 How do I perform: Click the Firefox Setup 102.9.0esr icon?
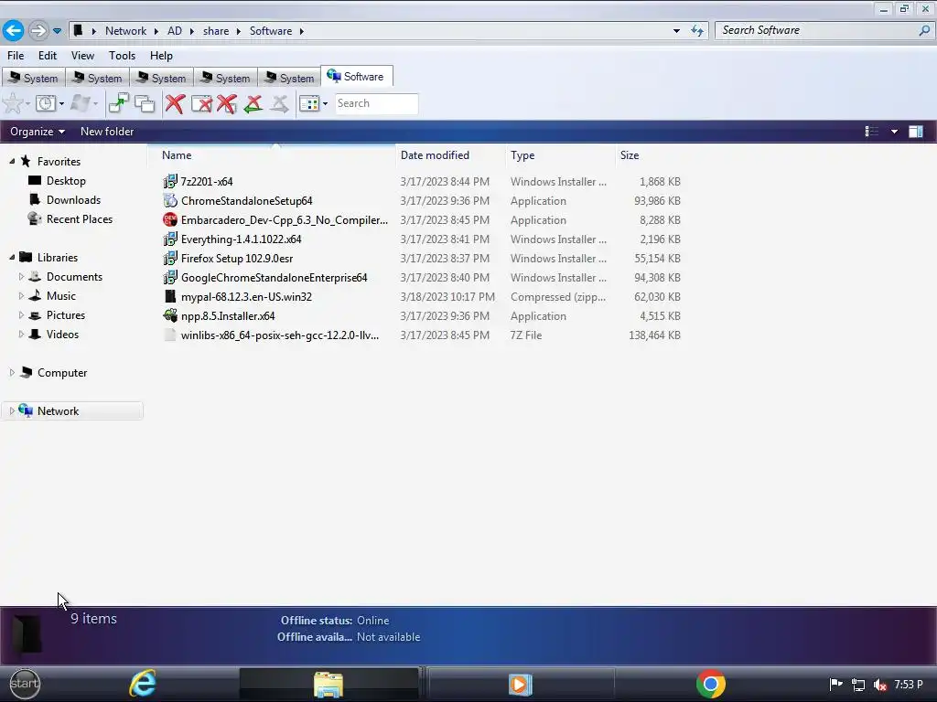pos(170,258)
